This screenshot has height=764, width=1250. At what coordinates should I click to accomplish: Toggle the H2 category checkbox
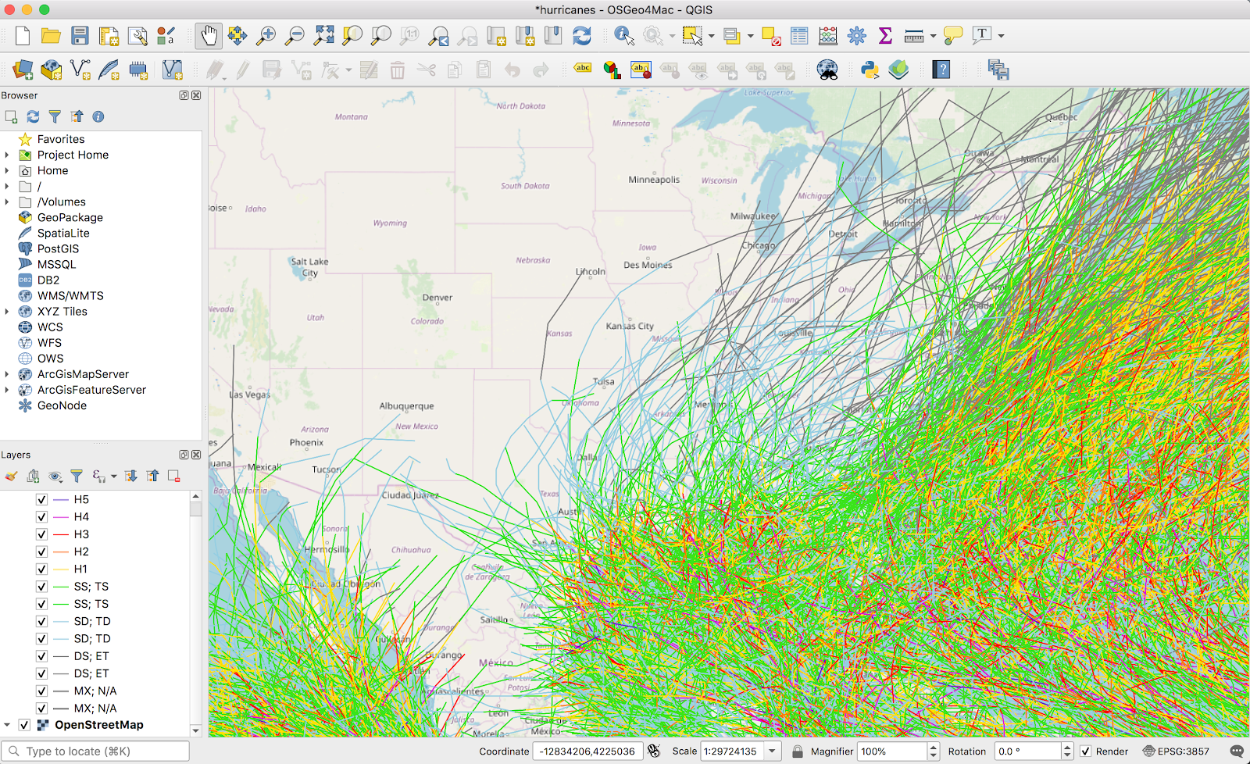pyautogui.click(x=41, y=552)
